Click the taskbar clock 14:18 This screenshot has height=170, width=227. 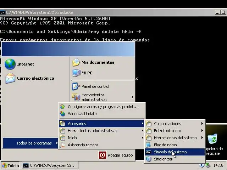pyautogui.click(x=218, y=165)
